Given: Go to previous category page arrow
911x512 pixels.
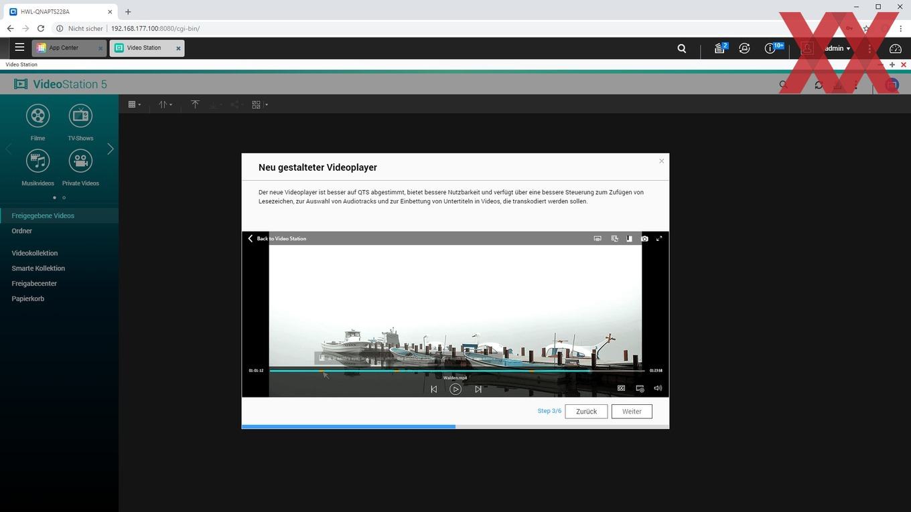Looking at the screenshot, I should (9, 149).
